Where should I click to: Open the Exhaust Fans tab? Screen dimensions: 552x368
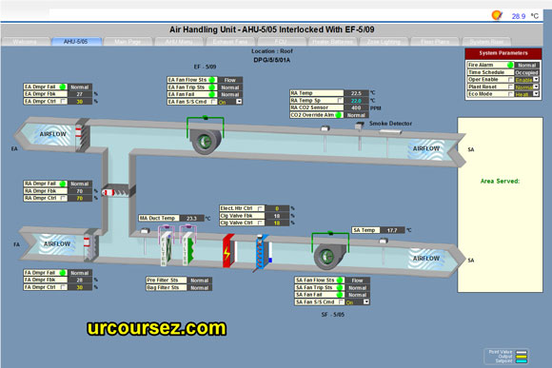click(x=230, y=42)
